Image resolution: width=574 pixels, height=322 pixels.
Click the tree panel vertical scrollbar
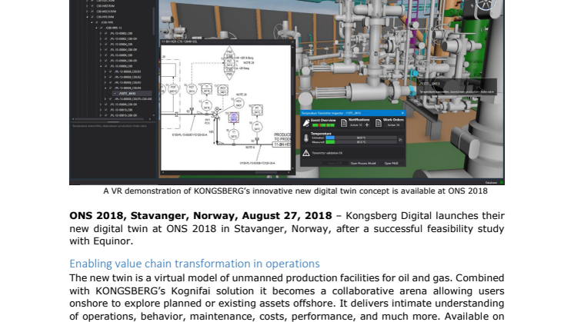154,21
